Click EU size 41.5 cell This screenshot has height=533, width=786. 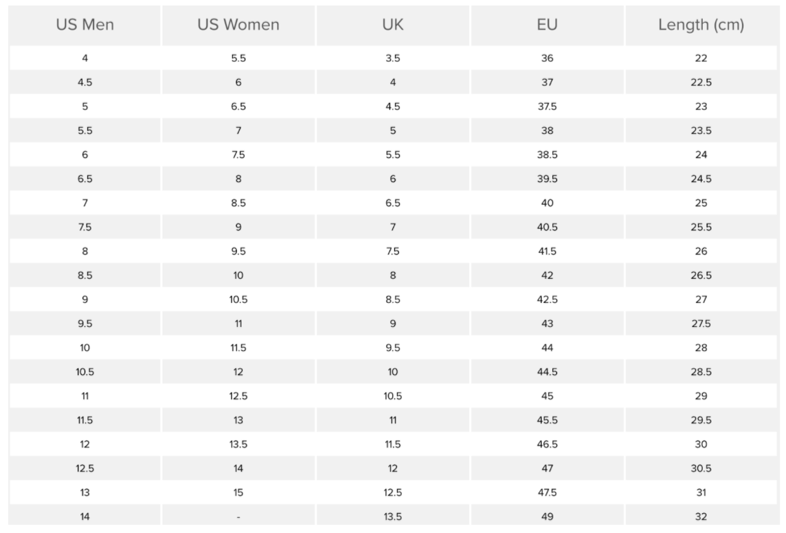[x=547, y=251]
